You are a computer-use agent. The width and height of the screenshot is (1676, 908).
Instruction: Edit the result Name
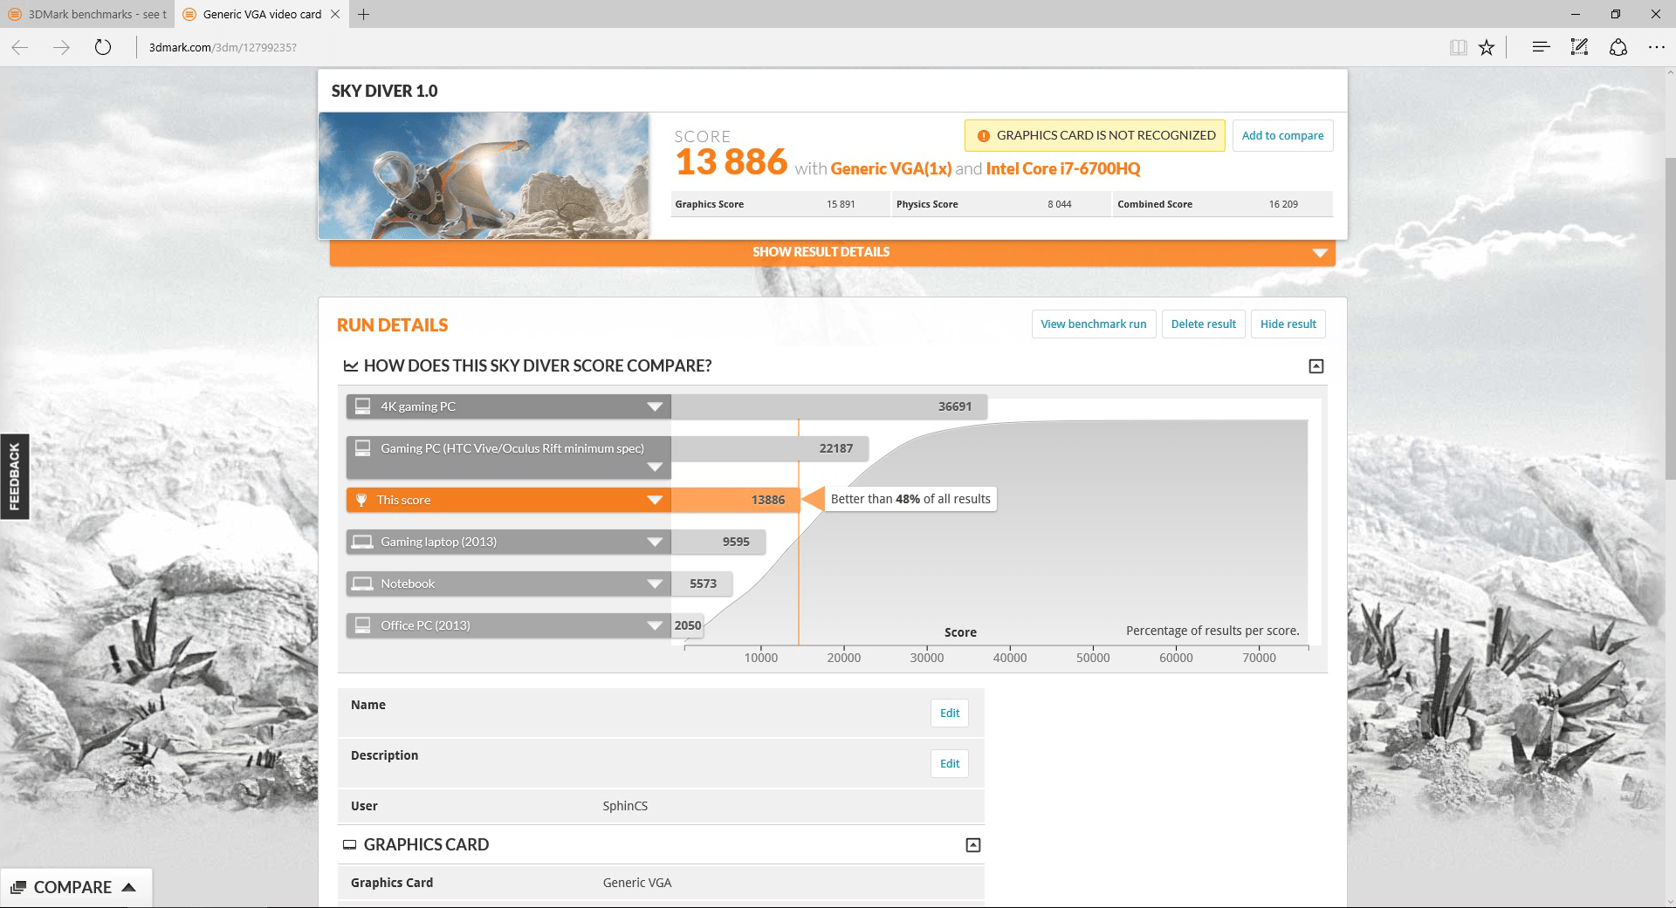click(x=950, y=713)
